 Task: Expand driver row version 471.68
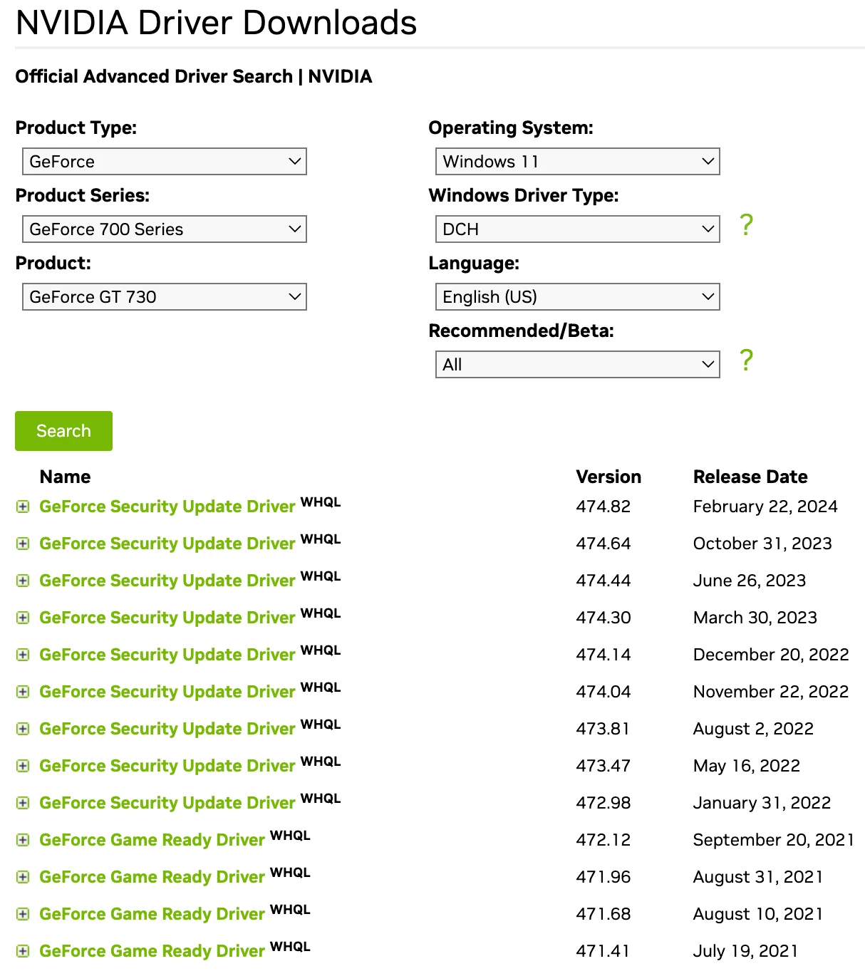23,914
